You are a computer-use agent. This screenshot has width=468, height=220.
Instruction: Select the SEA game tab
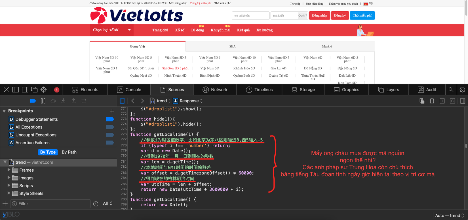pyautogui.click(x=232, y=46)
